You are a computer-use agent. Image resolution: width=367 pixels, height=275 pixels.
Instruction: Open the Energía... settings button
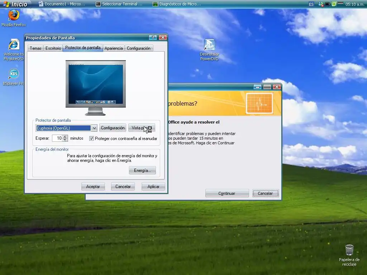[x=142, y=170]
